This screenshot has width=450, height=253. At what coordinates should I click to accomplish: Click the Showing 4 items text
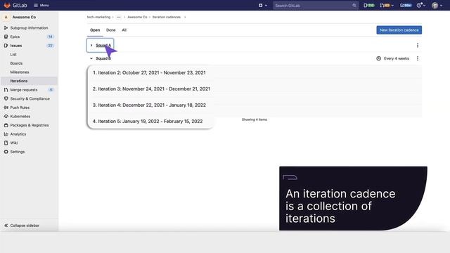pos(255,119)
